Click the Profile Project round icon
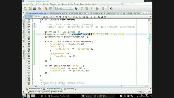The image size is (174, 98). (103, 8)
